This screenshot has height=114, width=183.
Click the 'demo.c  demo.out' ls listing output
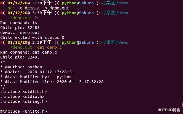20,33
